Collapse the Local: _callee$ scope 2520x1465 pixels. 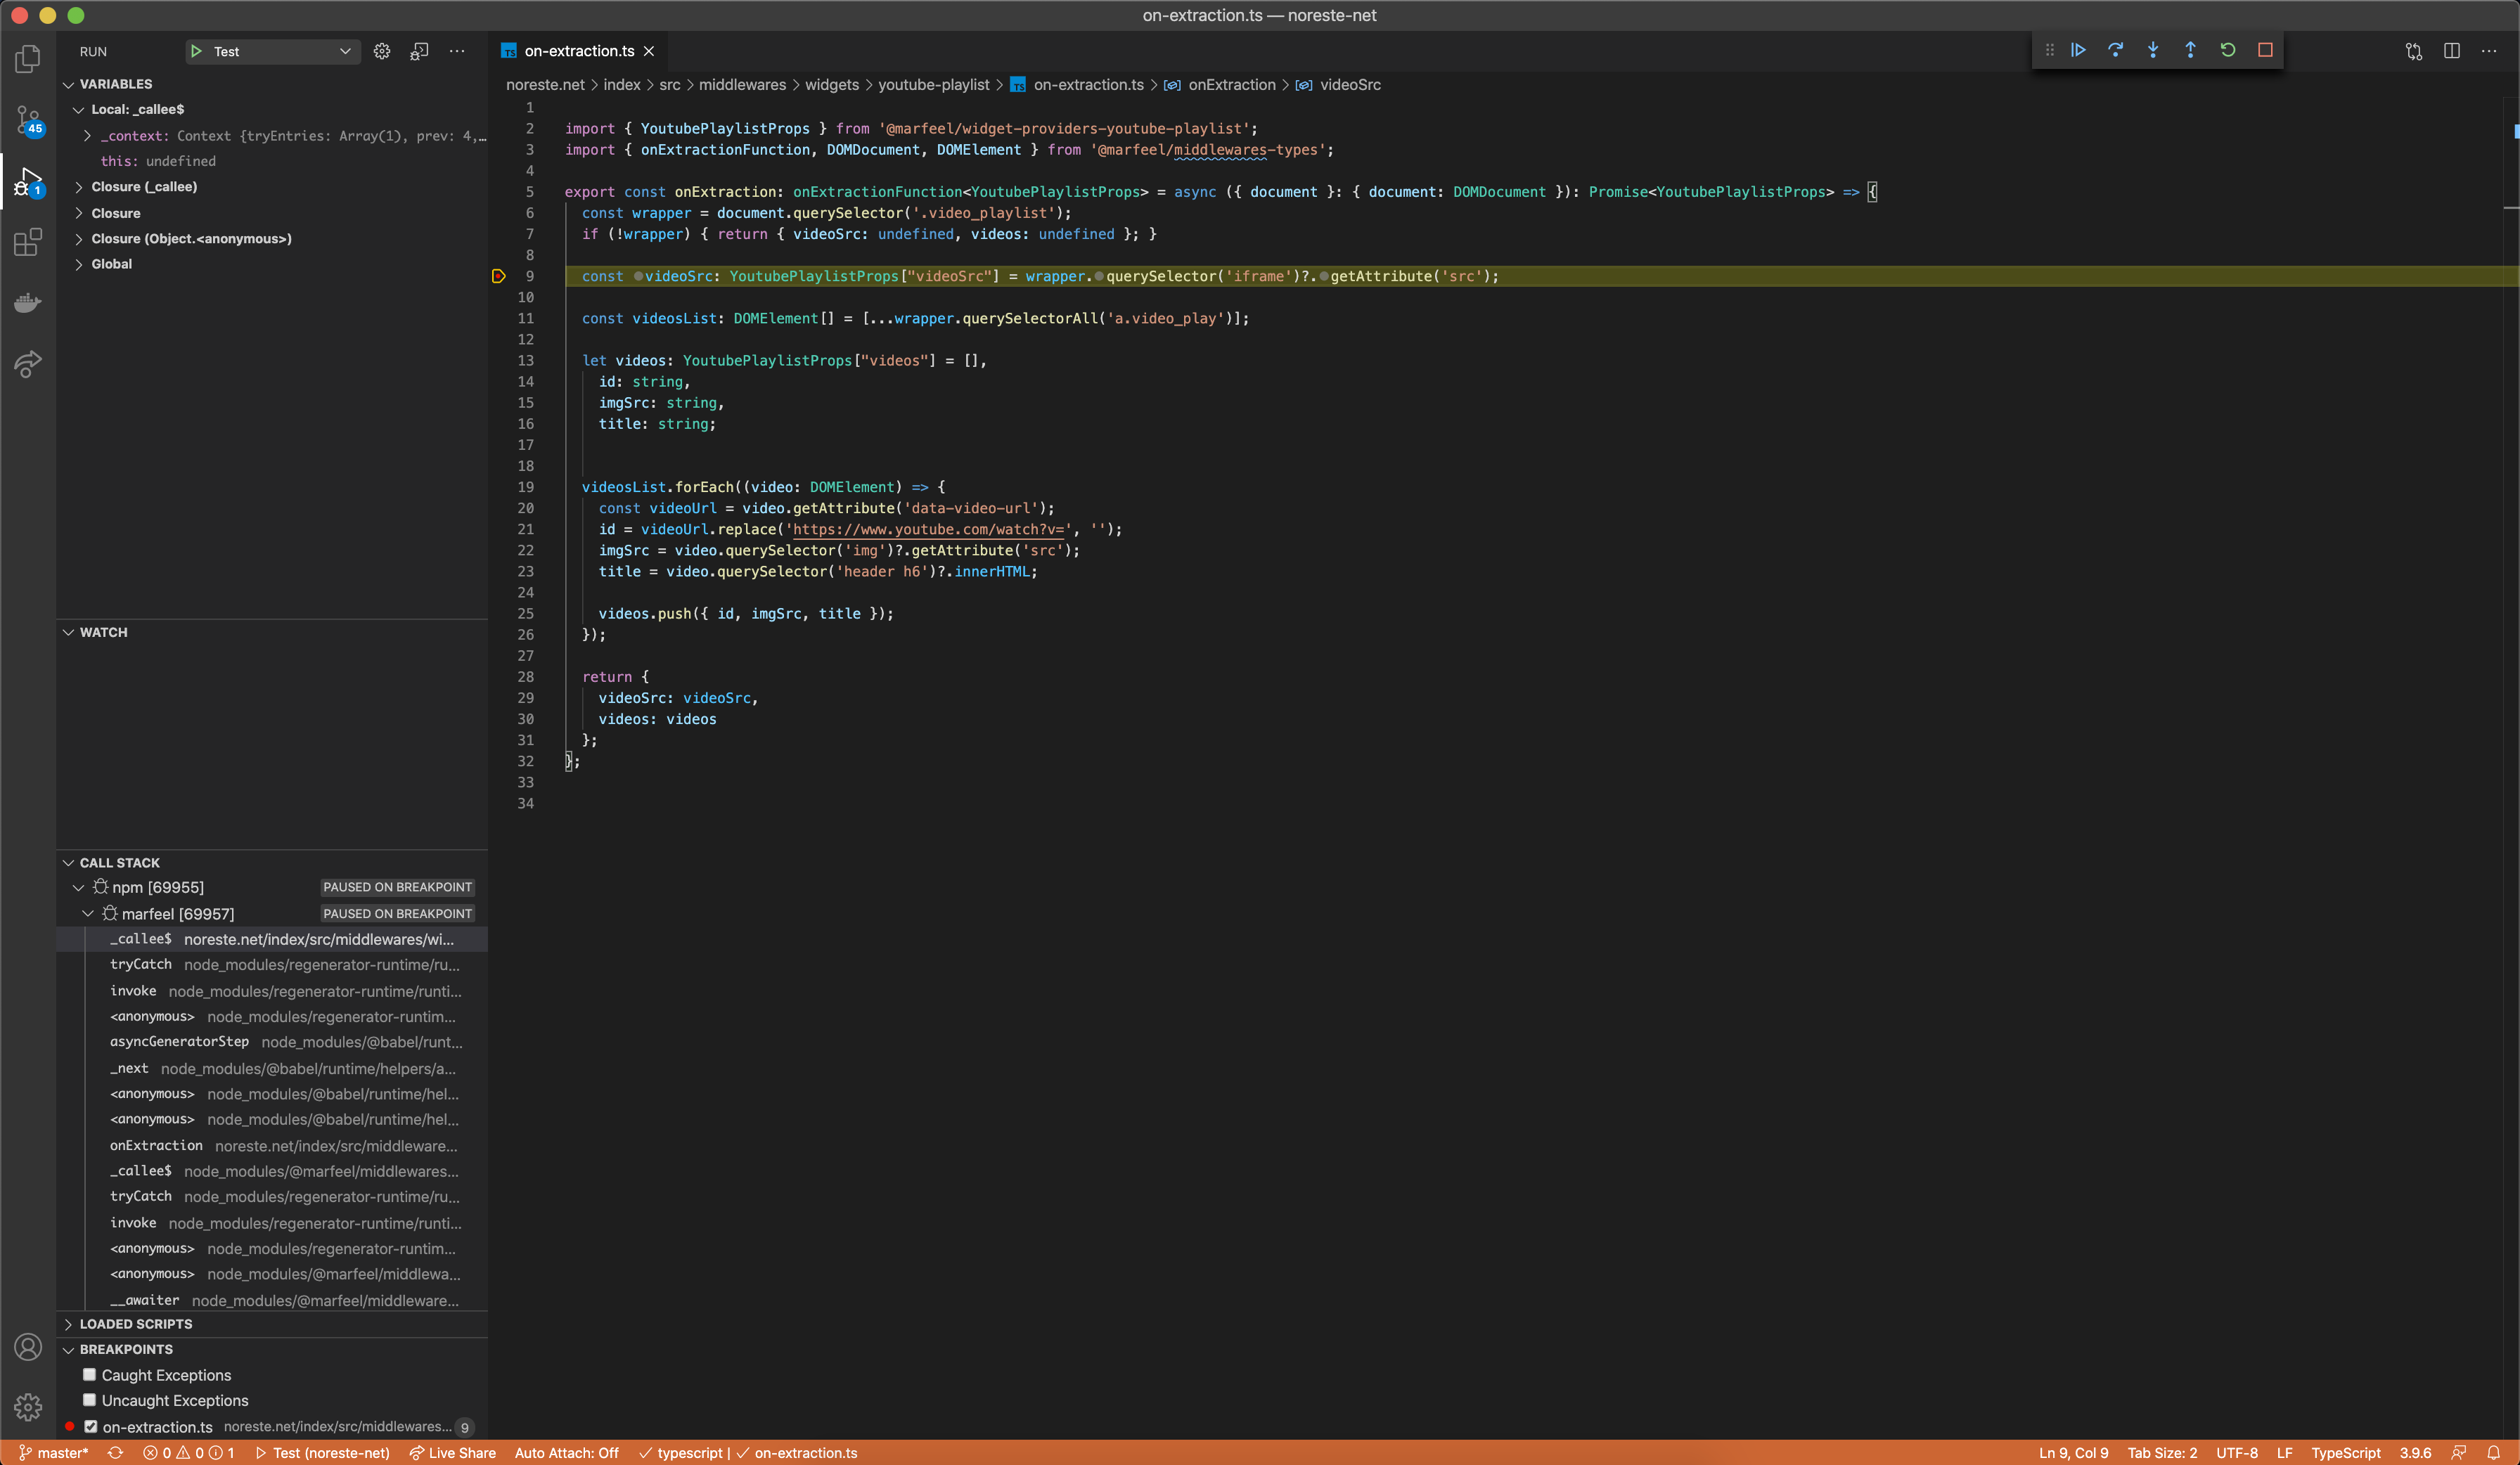[x=79, y=109]
